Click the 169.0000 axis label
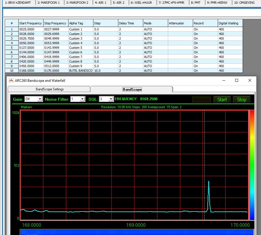Screen dimensions: 261x235 136,225
